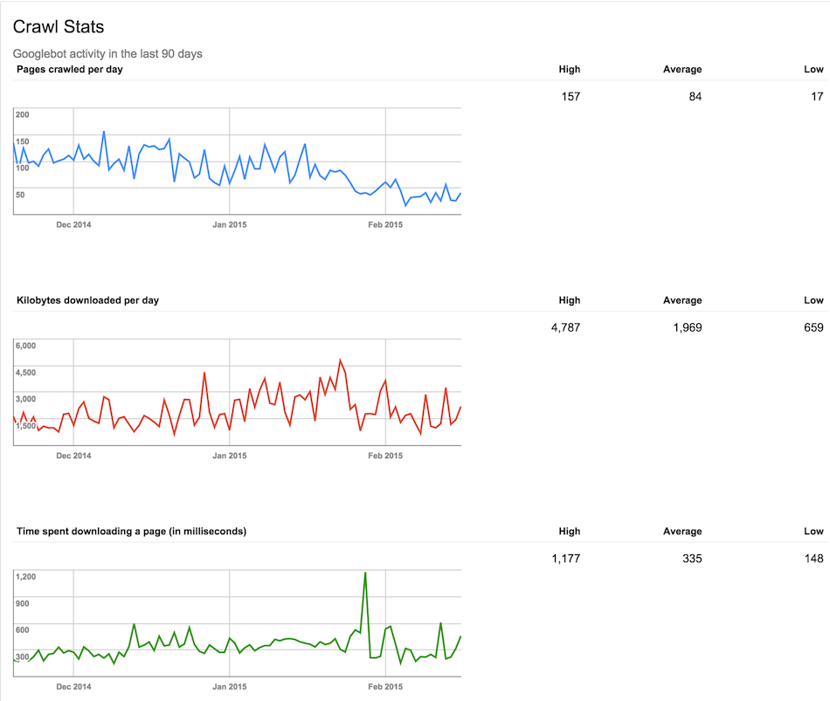Click 'Time spent downloading a page' label
The image size is (830, 701).
pyautogui.click(x=131, y=531)
